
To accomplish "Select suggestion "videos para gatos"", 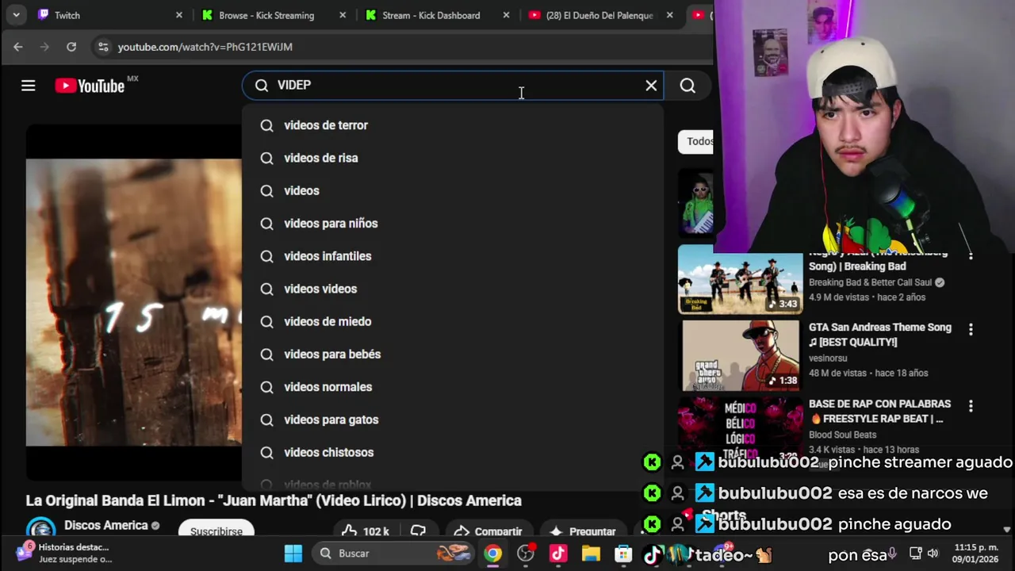I will point(453,420).
